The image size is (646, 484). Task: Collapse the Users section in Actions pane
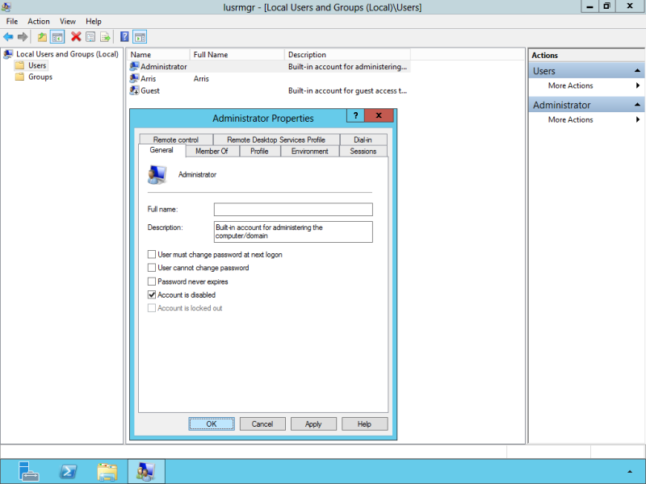point(637,71)
